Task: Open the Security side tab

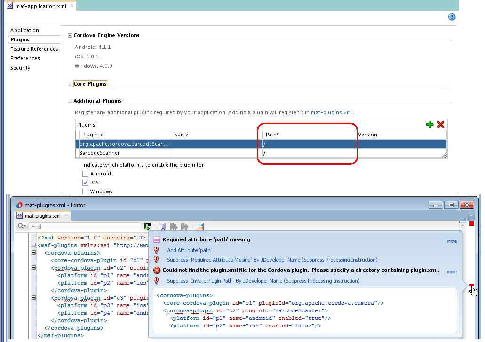Action: click(20, 68)
